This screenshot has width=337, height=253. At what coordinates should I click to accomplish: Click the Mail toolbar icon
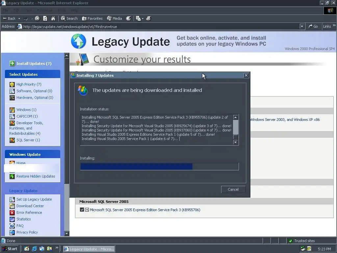139,18
